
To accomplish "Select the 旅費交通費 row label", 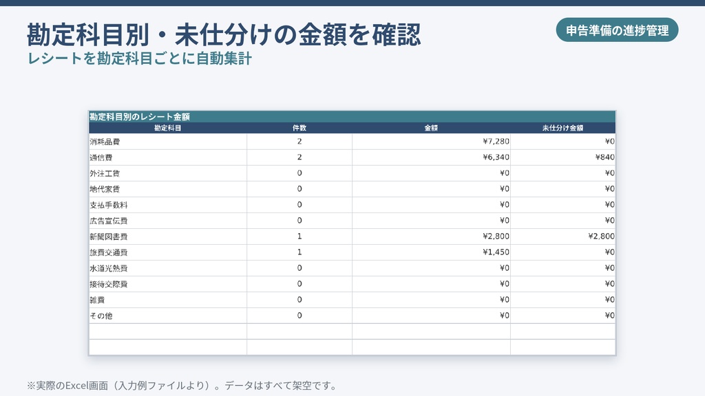I will tap(109, 252).
